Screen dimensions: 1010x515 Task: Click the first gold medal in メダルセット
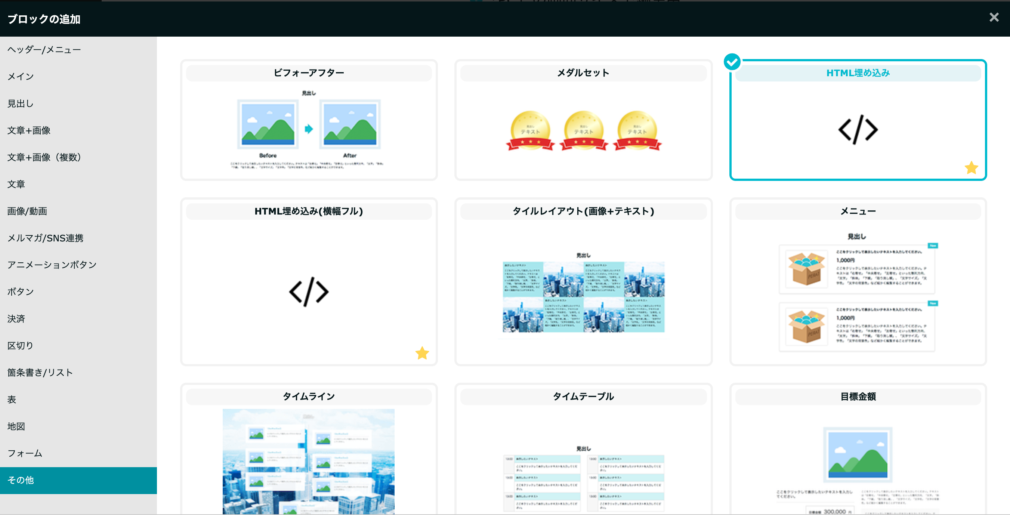[530, 130]
